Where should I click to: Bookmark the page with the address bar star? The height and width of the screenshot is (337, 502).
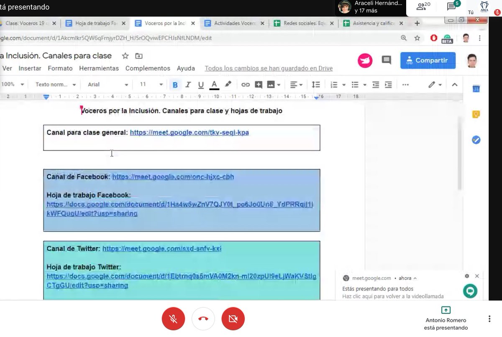(x=417, y=38)
